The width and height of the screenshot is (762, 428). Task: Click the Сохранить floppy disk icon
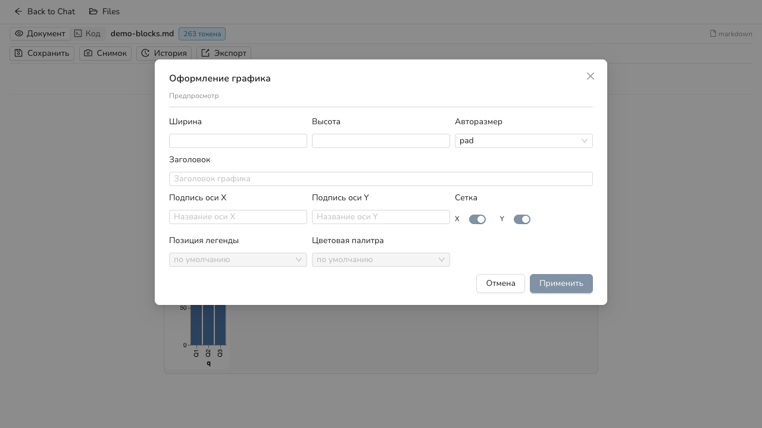pyautogui.click(x=19, y=53)
